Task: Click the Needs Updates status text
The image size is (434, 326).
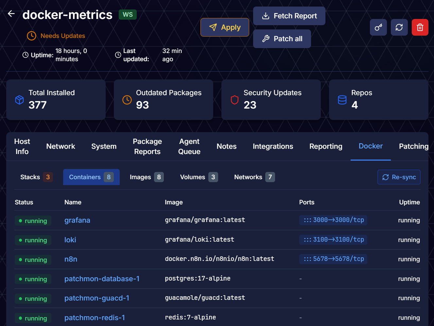Action: [x=63, y=36]
